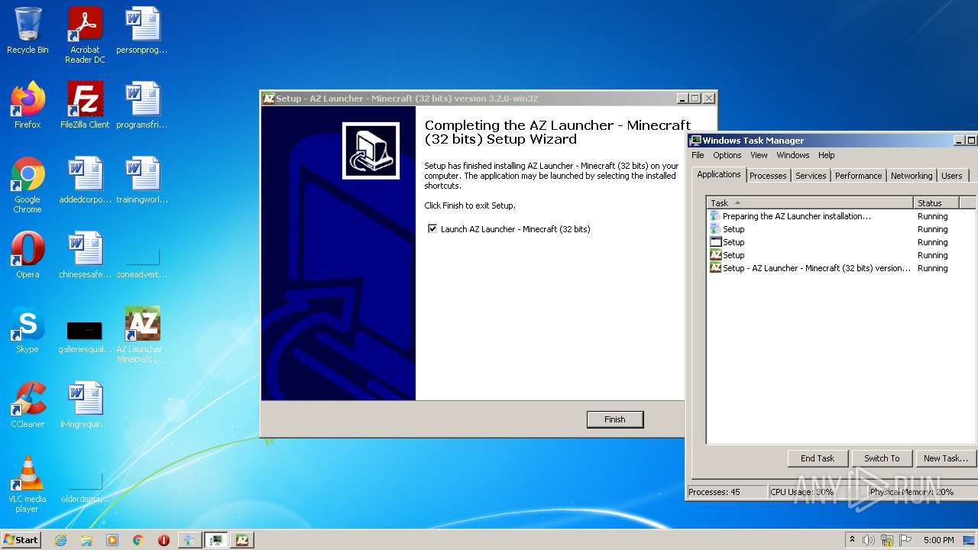Open Internet Explorer in the taskbar

[60, 540]
